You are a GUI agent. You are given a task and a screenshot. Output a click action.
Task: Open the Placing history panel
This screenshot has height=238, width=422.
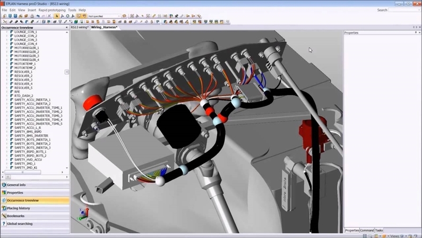pos(35,208)
